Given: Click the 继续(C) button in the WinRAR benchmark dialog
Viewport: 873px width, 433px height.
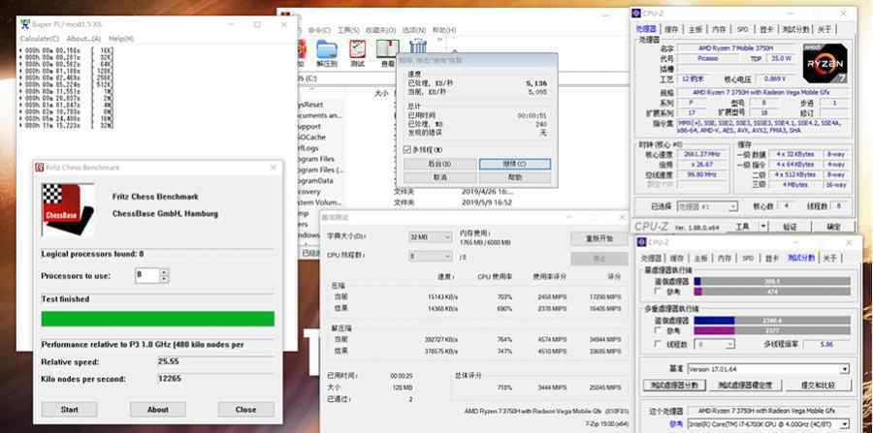Looking at the screenshot, I should point(515,164).
